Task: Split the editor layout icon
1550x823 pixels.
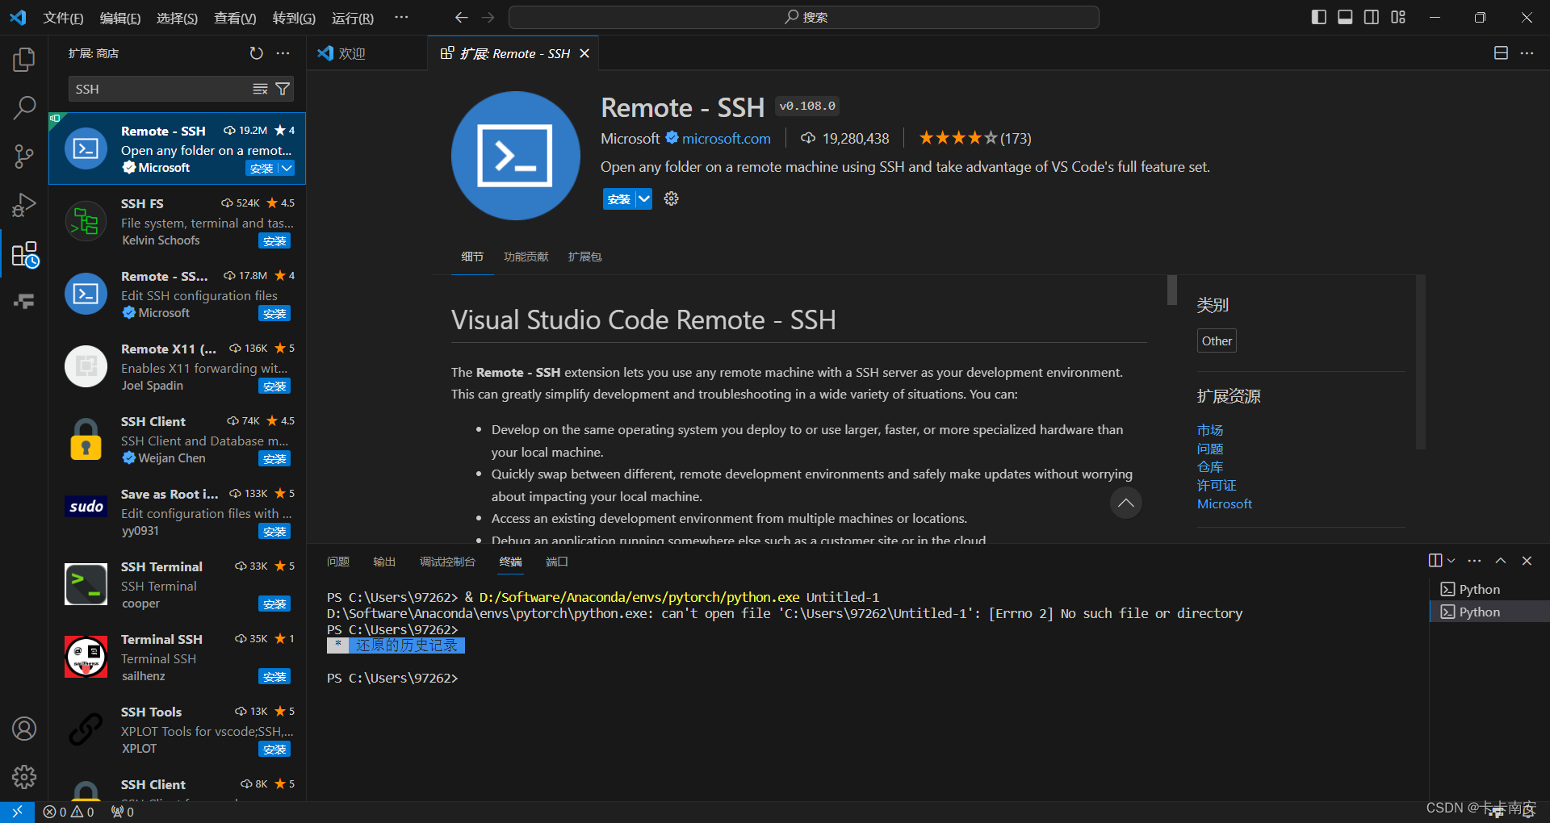Action: [1501, 53]
